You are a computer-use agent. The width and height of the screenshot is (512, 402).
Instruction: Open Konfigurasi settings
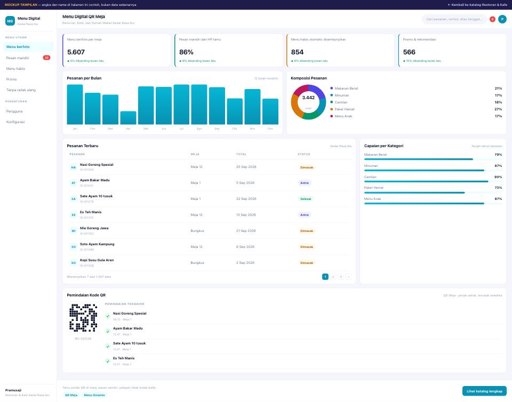[x=28, y=122]
